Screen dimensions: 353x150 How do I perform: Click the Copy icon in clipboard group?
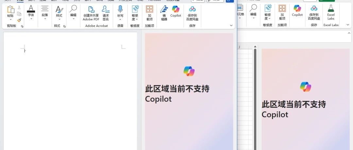tap(19, 14)
